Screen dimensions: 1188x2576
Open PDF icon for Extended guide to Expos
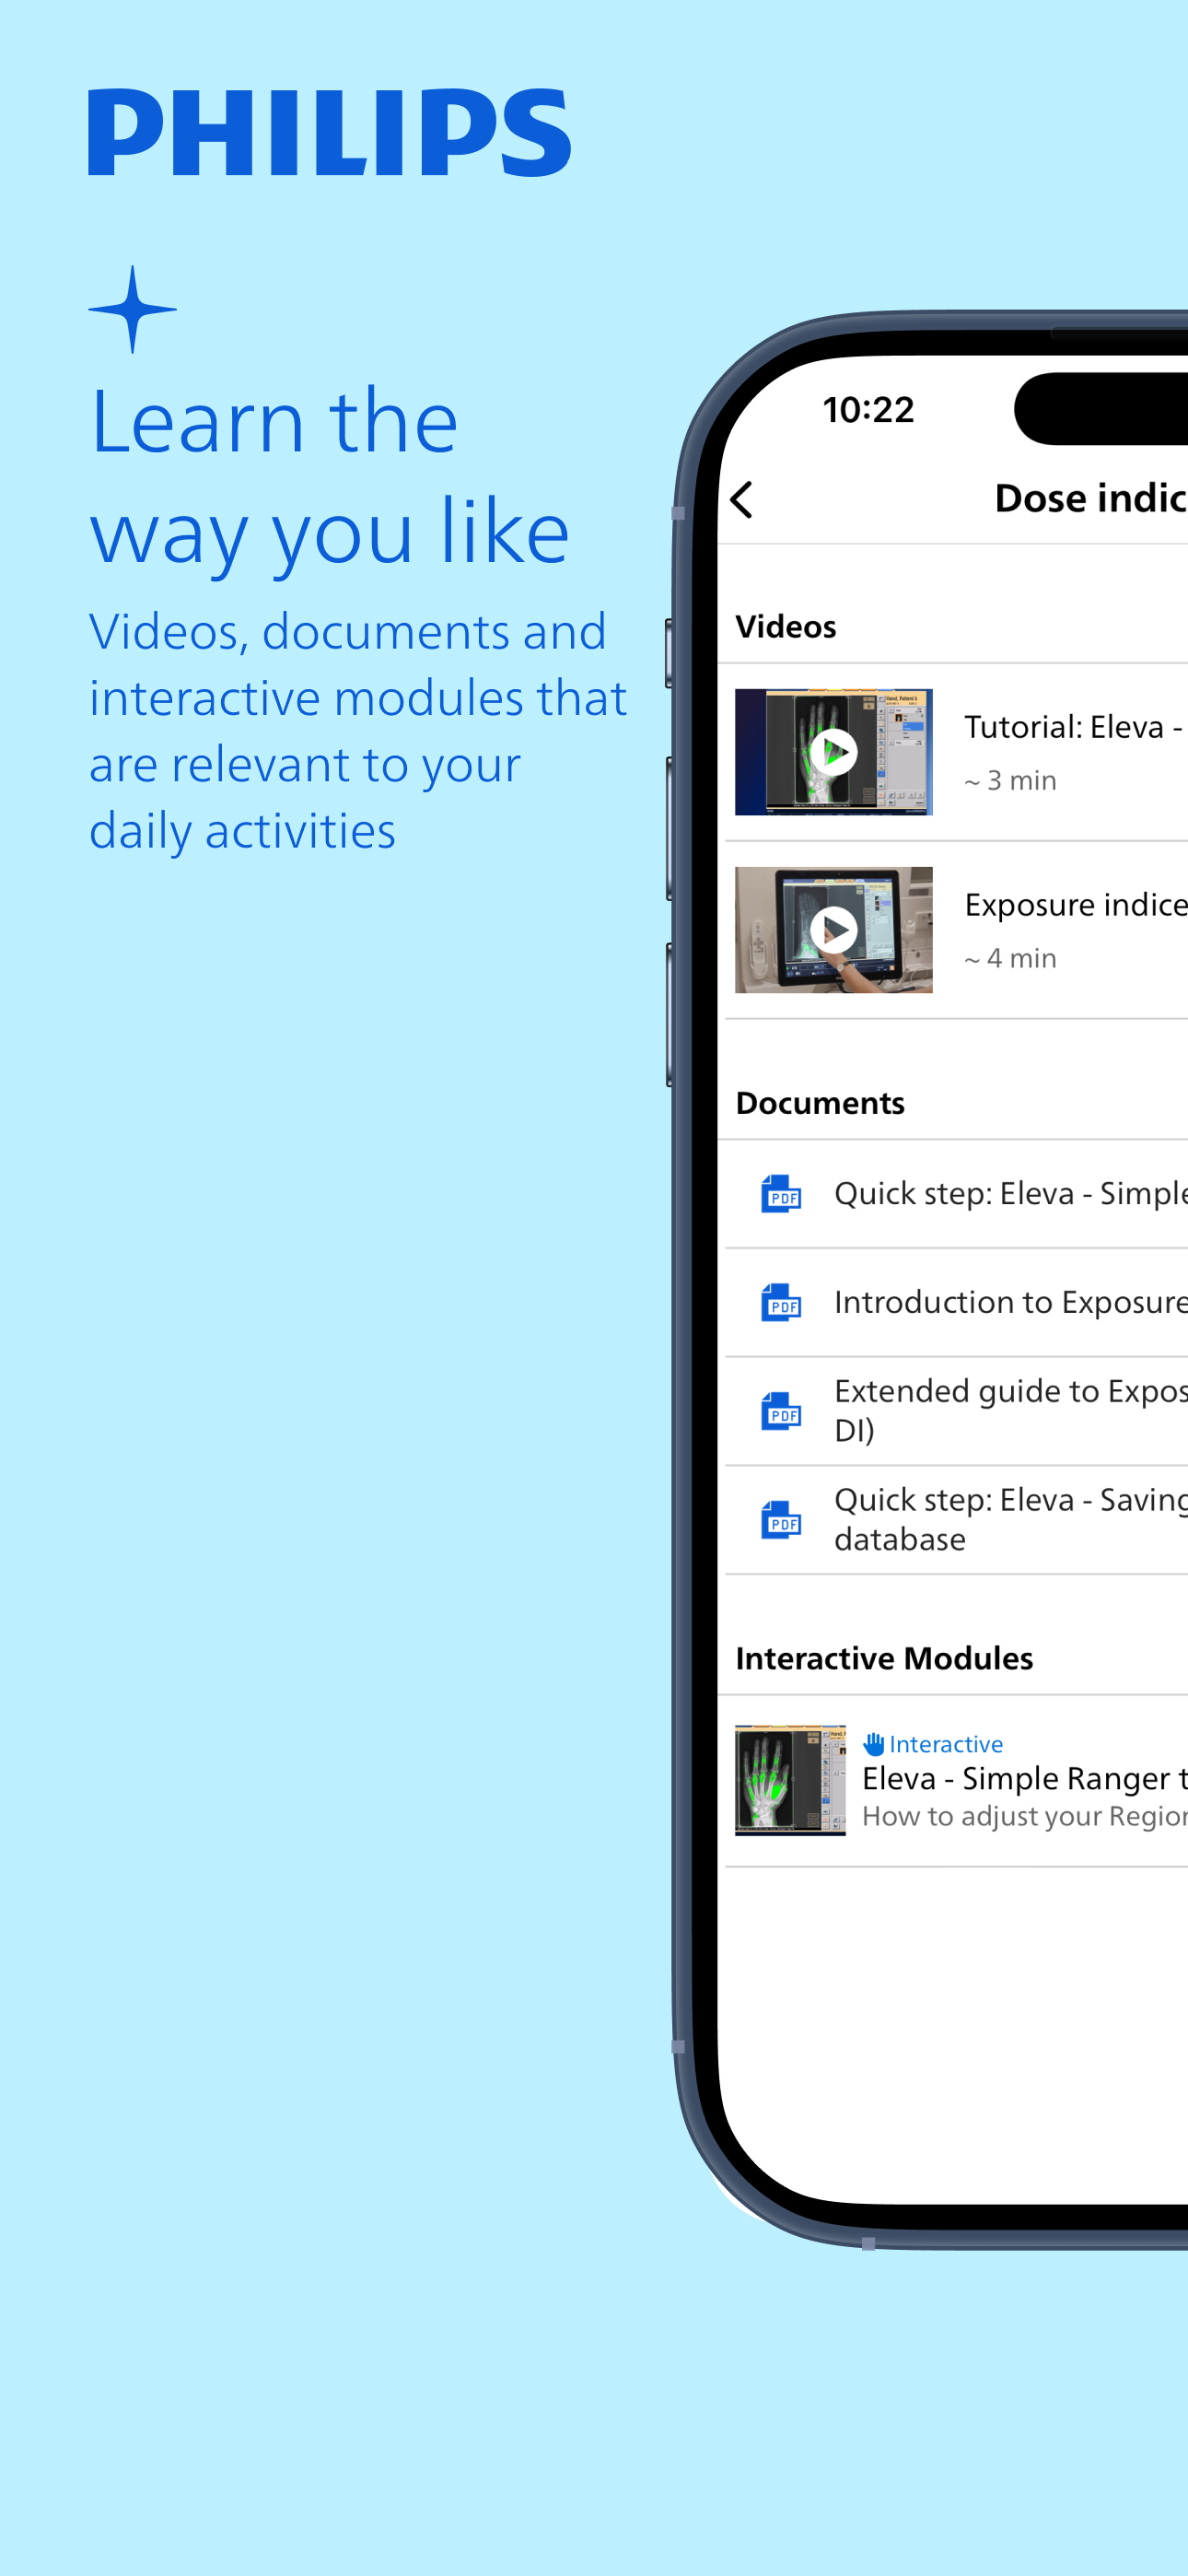[781, 1412]
